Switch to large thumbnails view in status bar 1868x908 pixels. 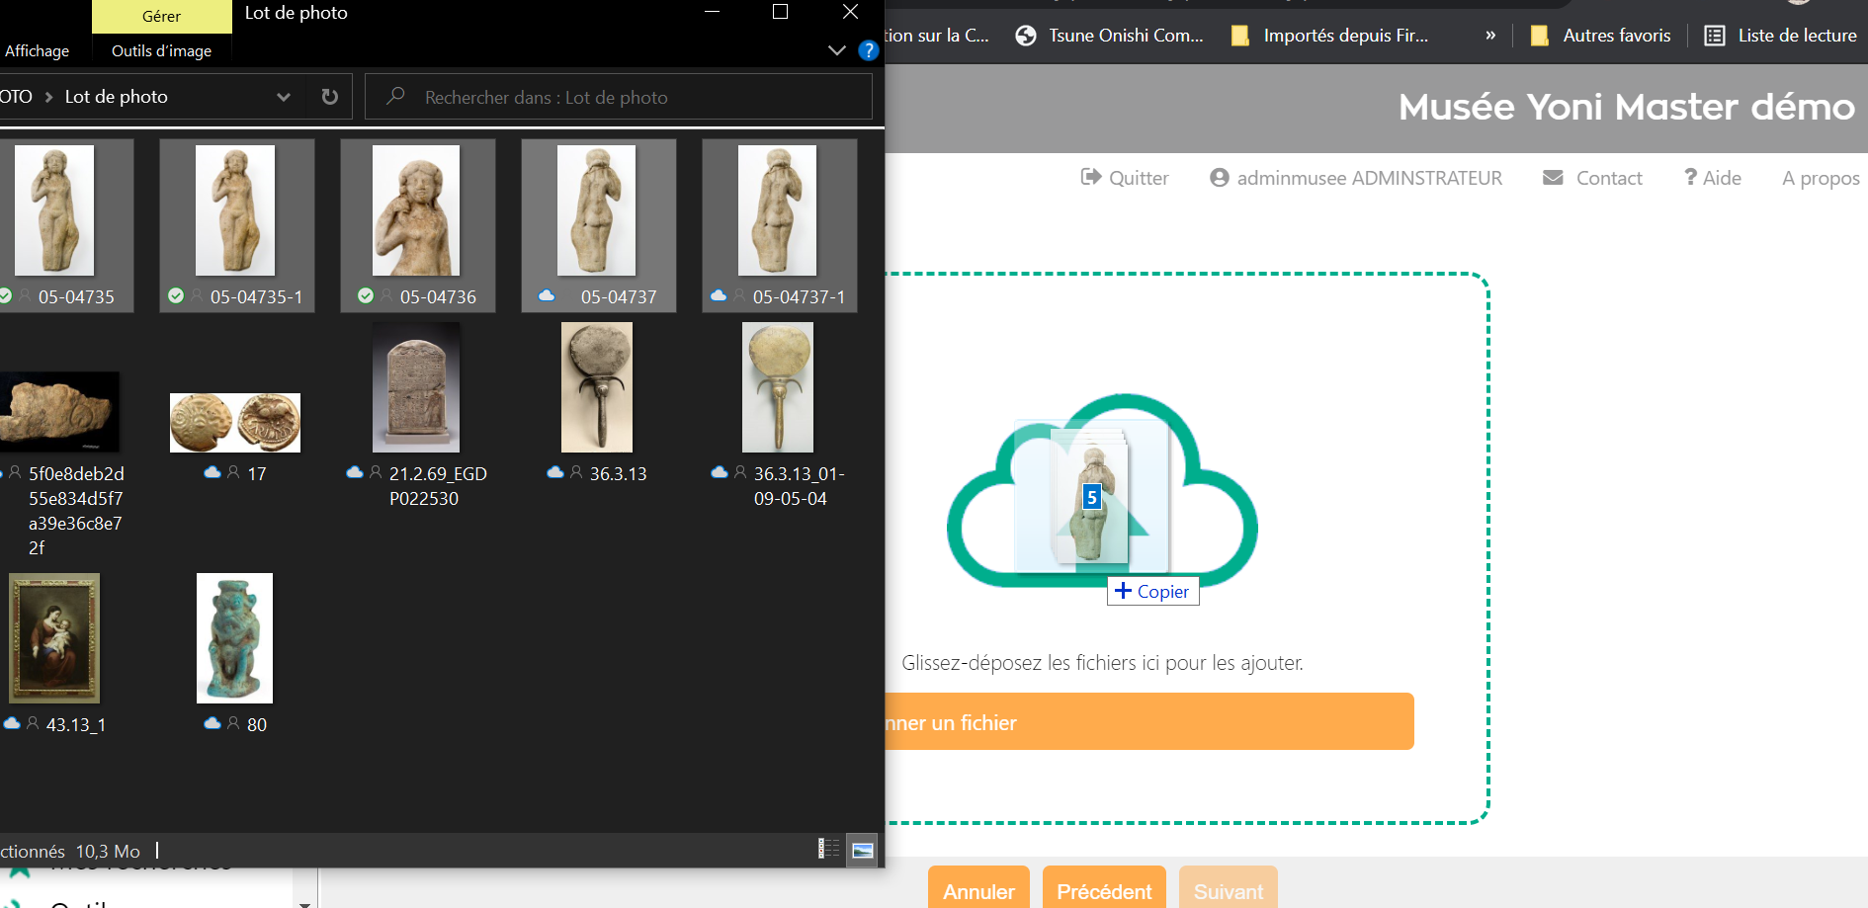point(862,850)
